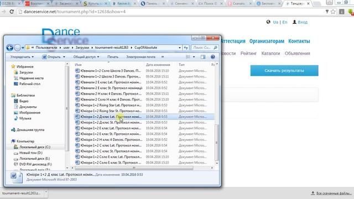The image size is (354, 199).
Task: Open Рейтинг submenu on website
Action: click(248, 54)
